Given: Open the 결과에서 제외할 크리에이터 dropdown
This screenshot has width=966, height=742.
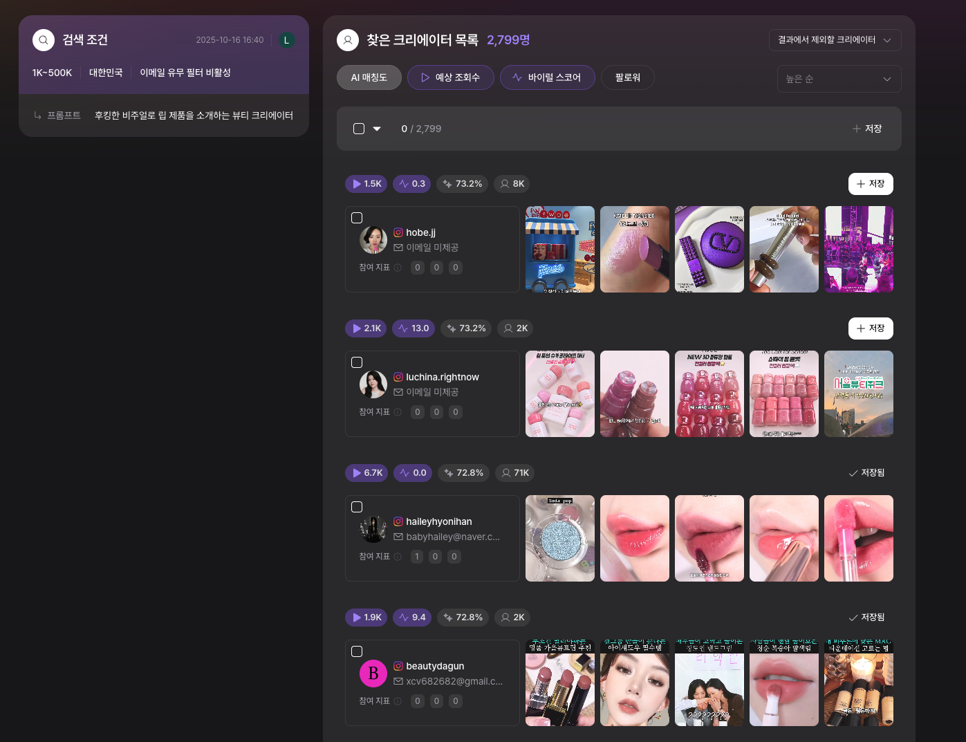Looking at the screenshot, I should coord(835,40).
